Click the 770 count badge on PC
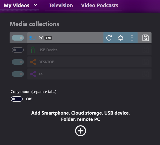Screen dimensions: 160x145 [48, 38]
